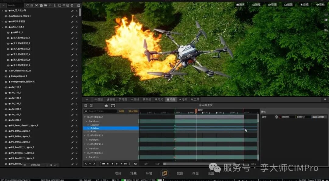This screenshot has height=181, width=329.
Task: Toggle visibility of PS_BORA_Lights_2
Action: click(6, 136)
